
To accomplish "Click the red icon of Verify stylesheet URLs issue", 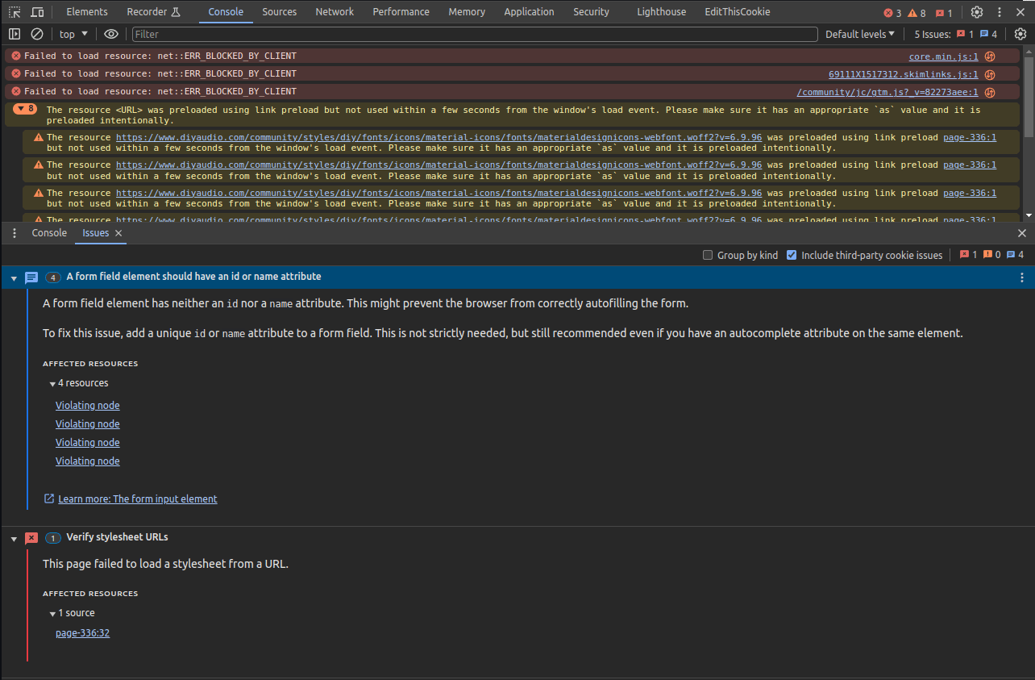I will [x=31, y=538].
